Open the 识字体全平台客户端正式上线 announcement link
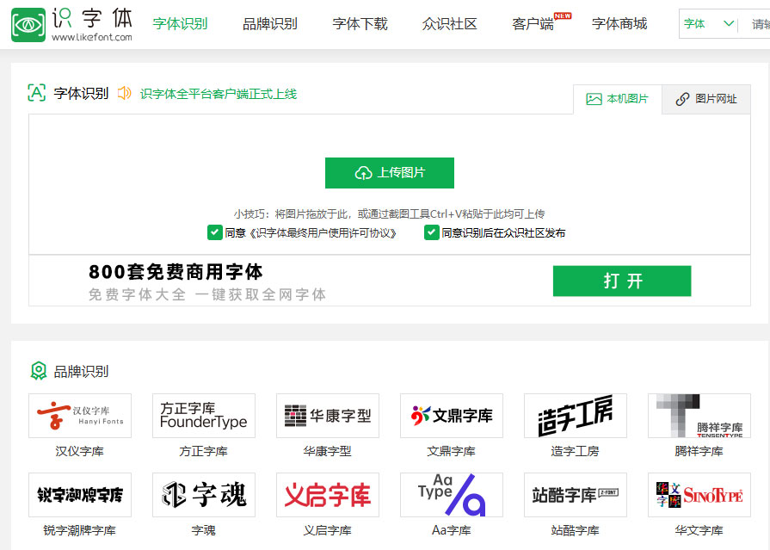This screenshot has width=770, height=550. (x=219, y=94)
